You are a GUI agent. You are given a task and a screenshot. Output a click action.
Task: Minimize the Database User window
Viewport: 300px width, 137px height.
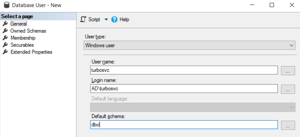pos(252,5)
